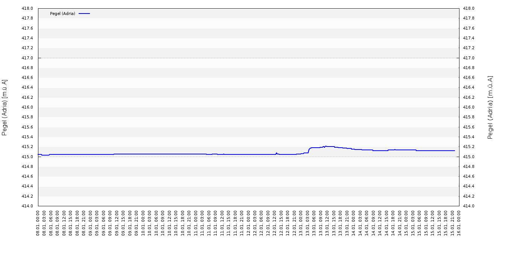Click the 416.0 label on left axis
Image resolution: width=508 pixels, height=263 pixels.
(x=28, y=107)
